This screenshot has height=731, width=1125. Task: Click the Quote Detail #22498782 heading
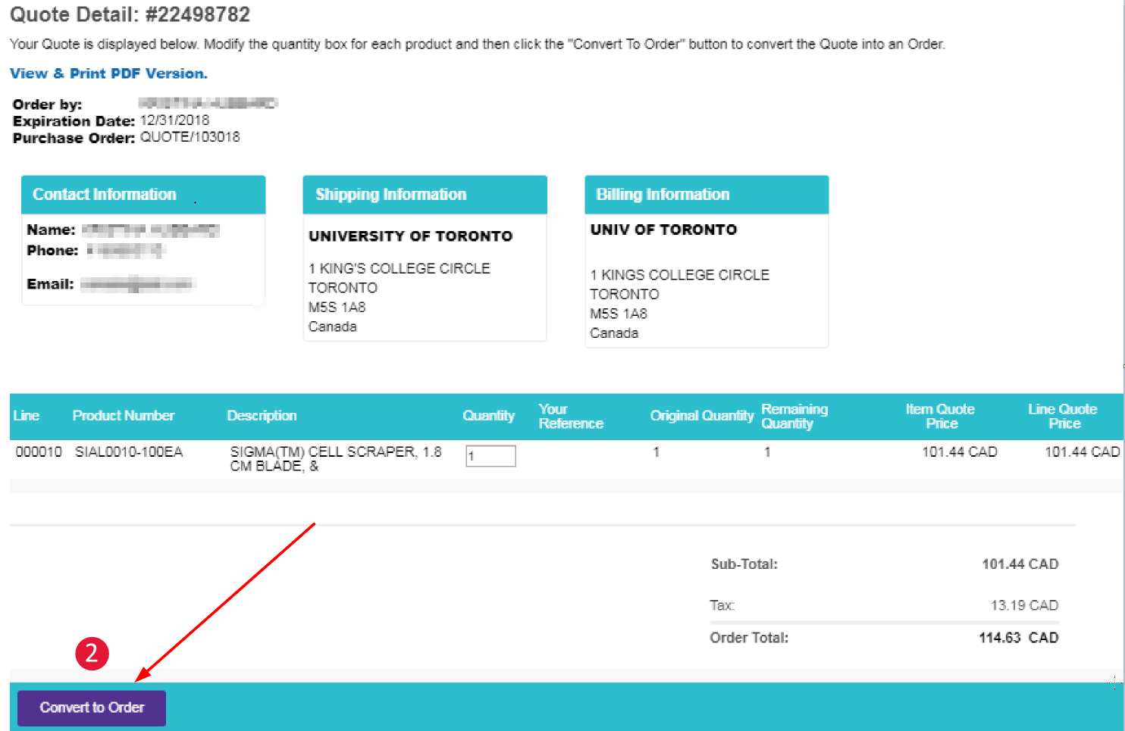coord(130,14)
